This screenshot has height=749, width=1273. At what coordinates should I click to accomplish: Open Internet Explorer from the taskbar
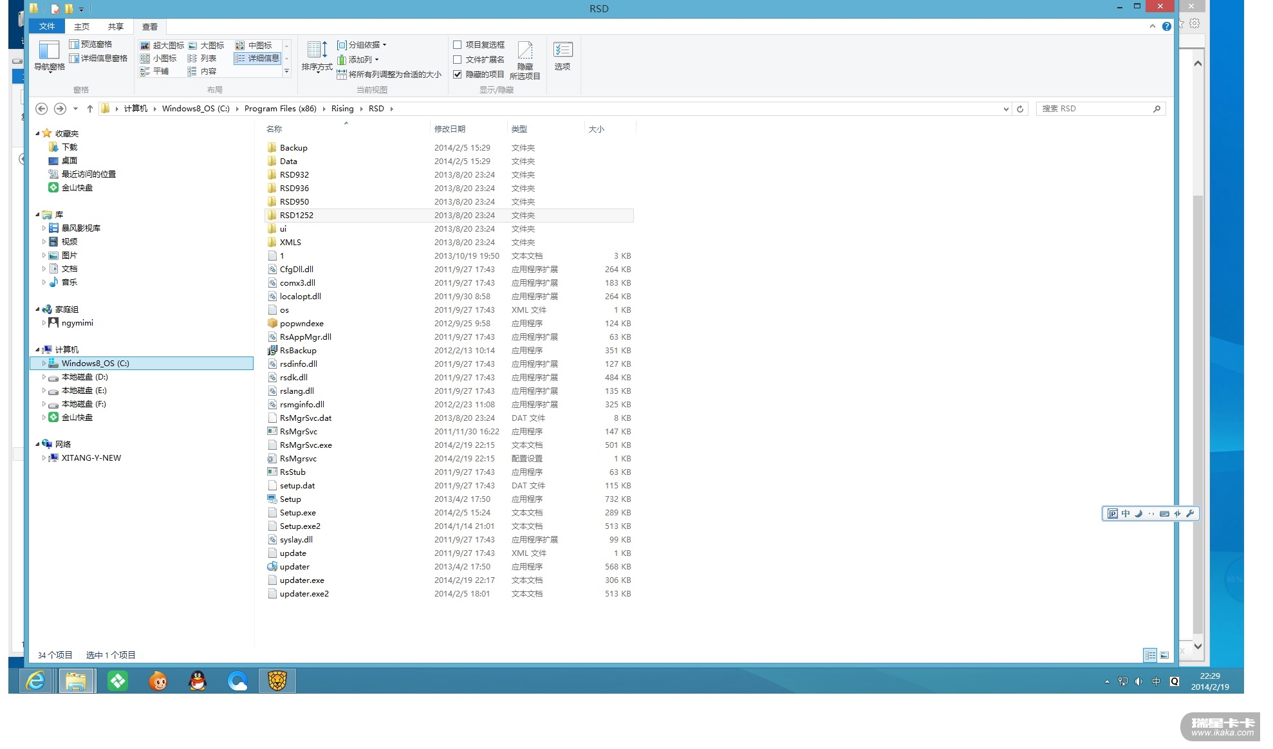pyautogui.click(x=36, y=680)
